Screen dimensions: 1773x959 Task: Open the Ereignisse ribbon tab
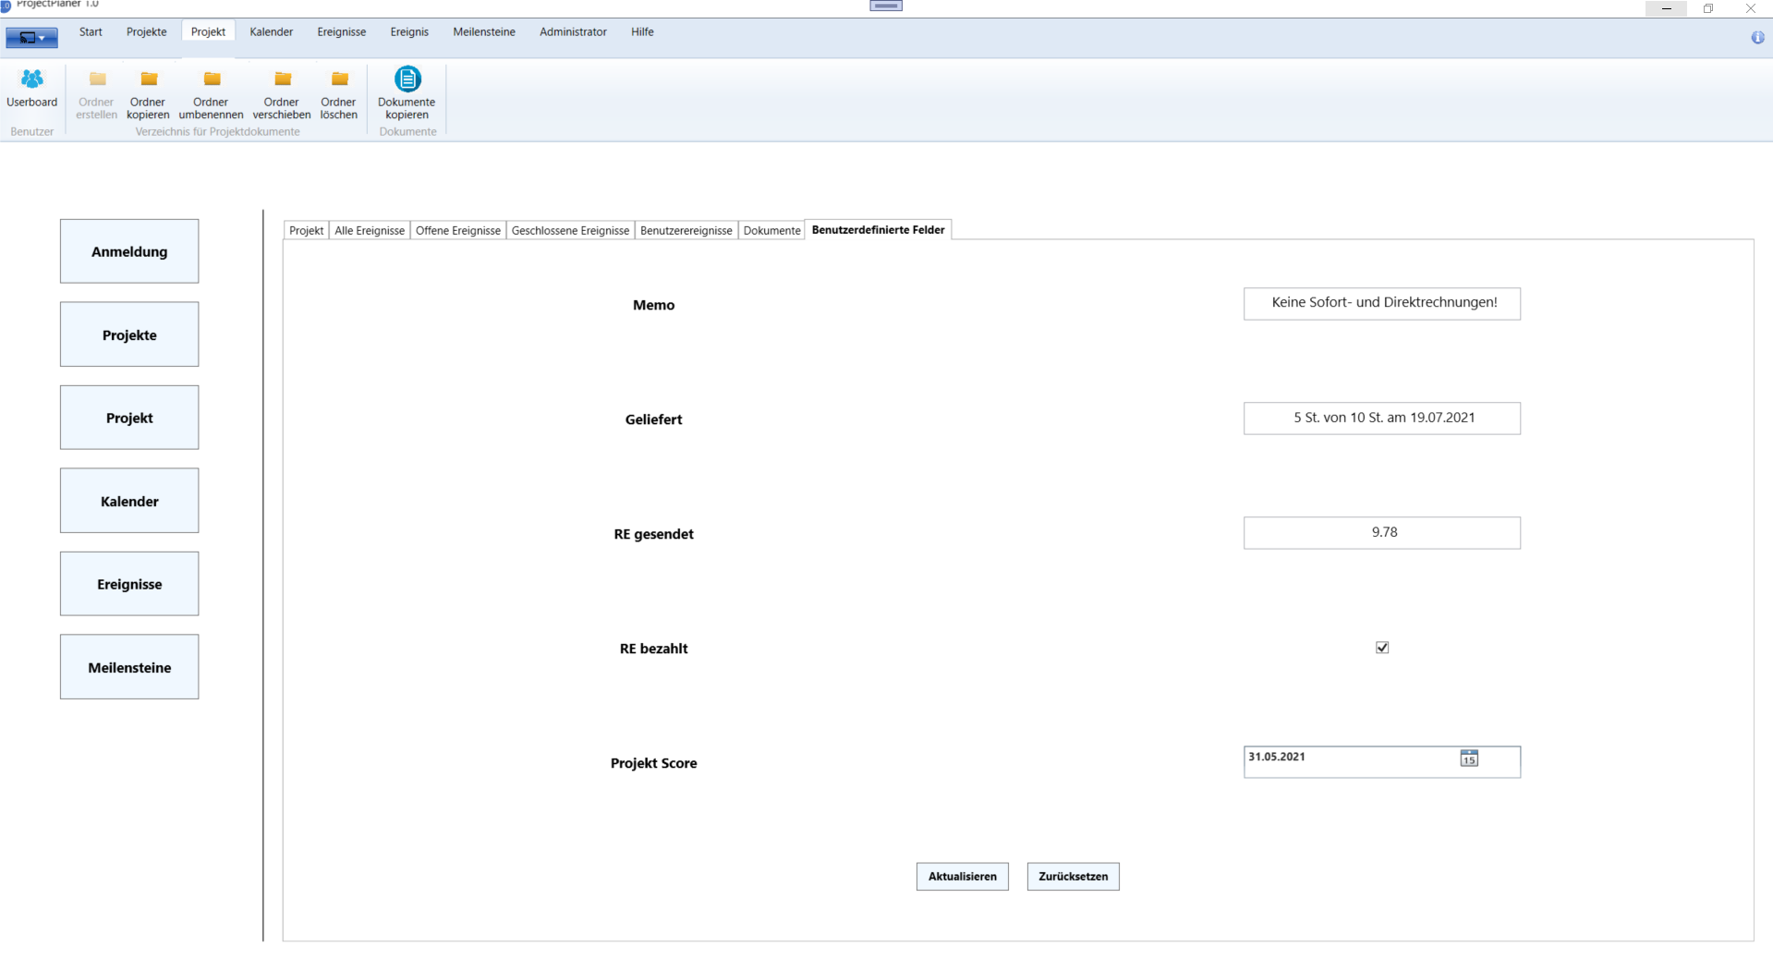[x=342, y=31]
